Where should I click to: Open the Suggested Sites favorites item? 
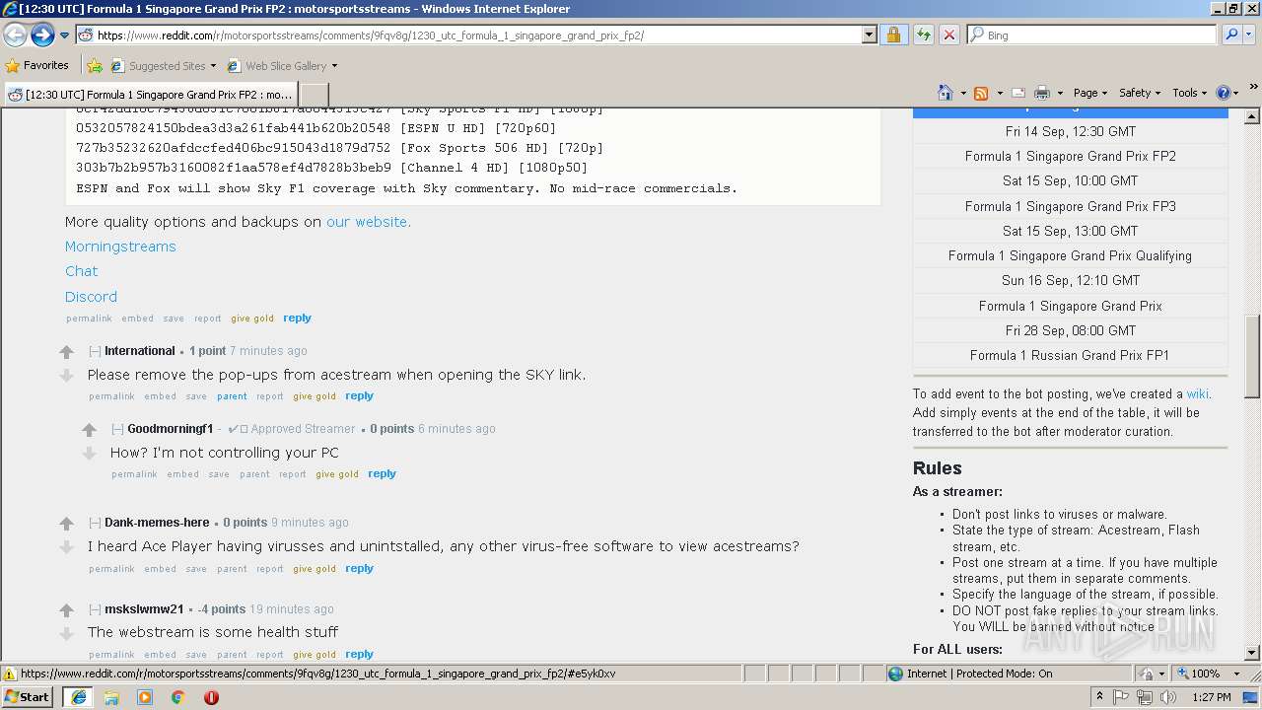pos(163,66)
